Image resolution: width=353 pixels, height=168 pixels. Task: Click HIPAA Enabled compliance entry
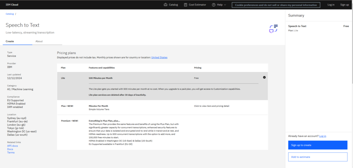tap(16, 103)
